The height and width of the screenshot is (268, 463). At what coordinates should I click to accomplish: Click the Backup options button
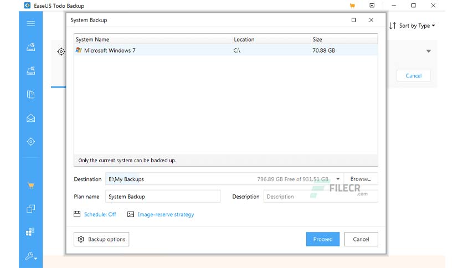click(101, 239)
